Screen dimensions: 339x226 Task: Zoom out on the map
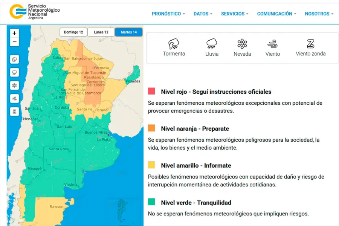point(14,42)
